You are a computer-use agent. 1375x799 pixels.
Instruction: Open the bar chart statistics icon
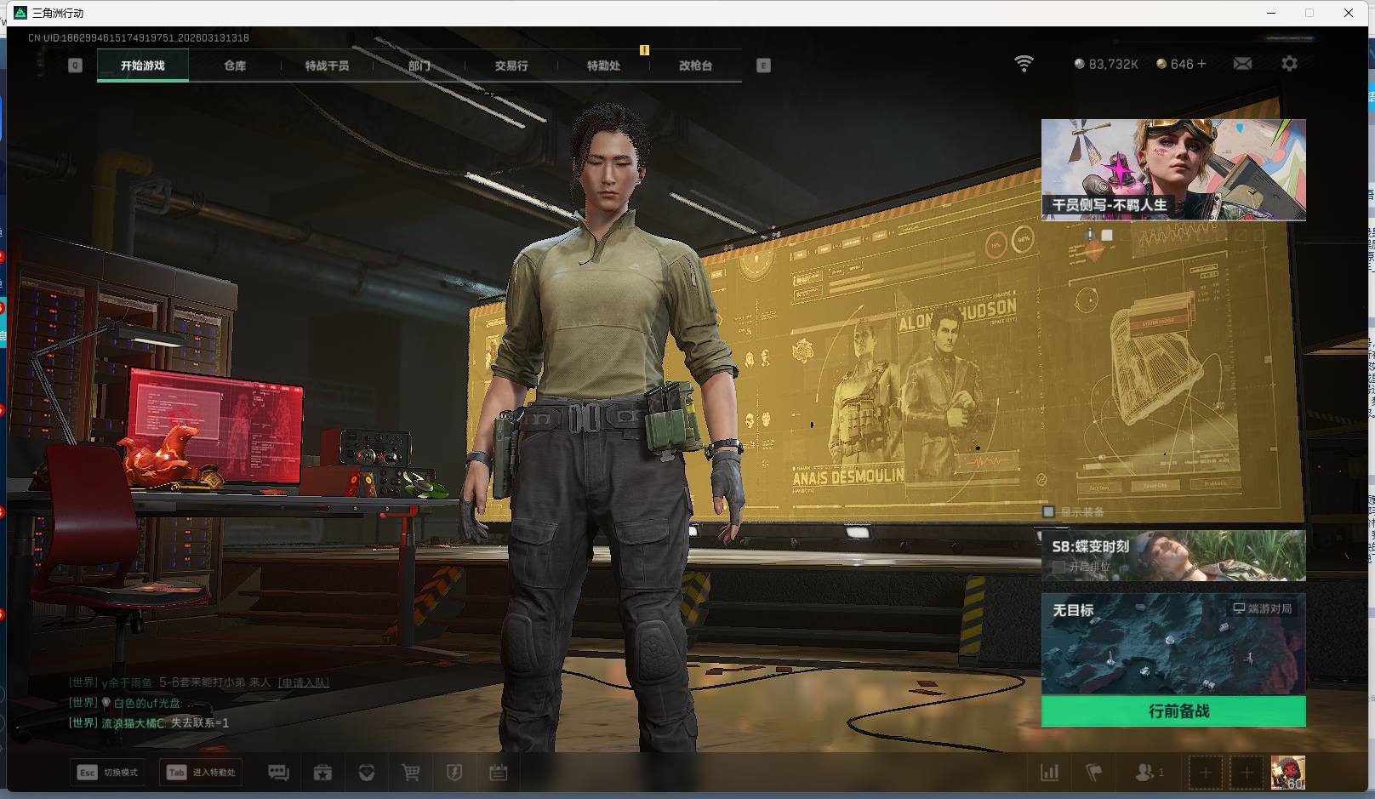tap(1050, 773)
